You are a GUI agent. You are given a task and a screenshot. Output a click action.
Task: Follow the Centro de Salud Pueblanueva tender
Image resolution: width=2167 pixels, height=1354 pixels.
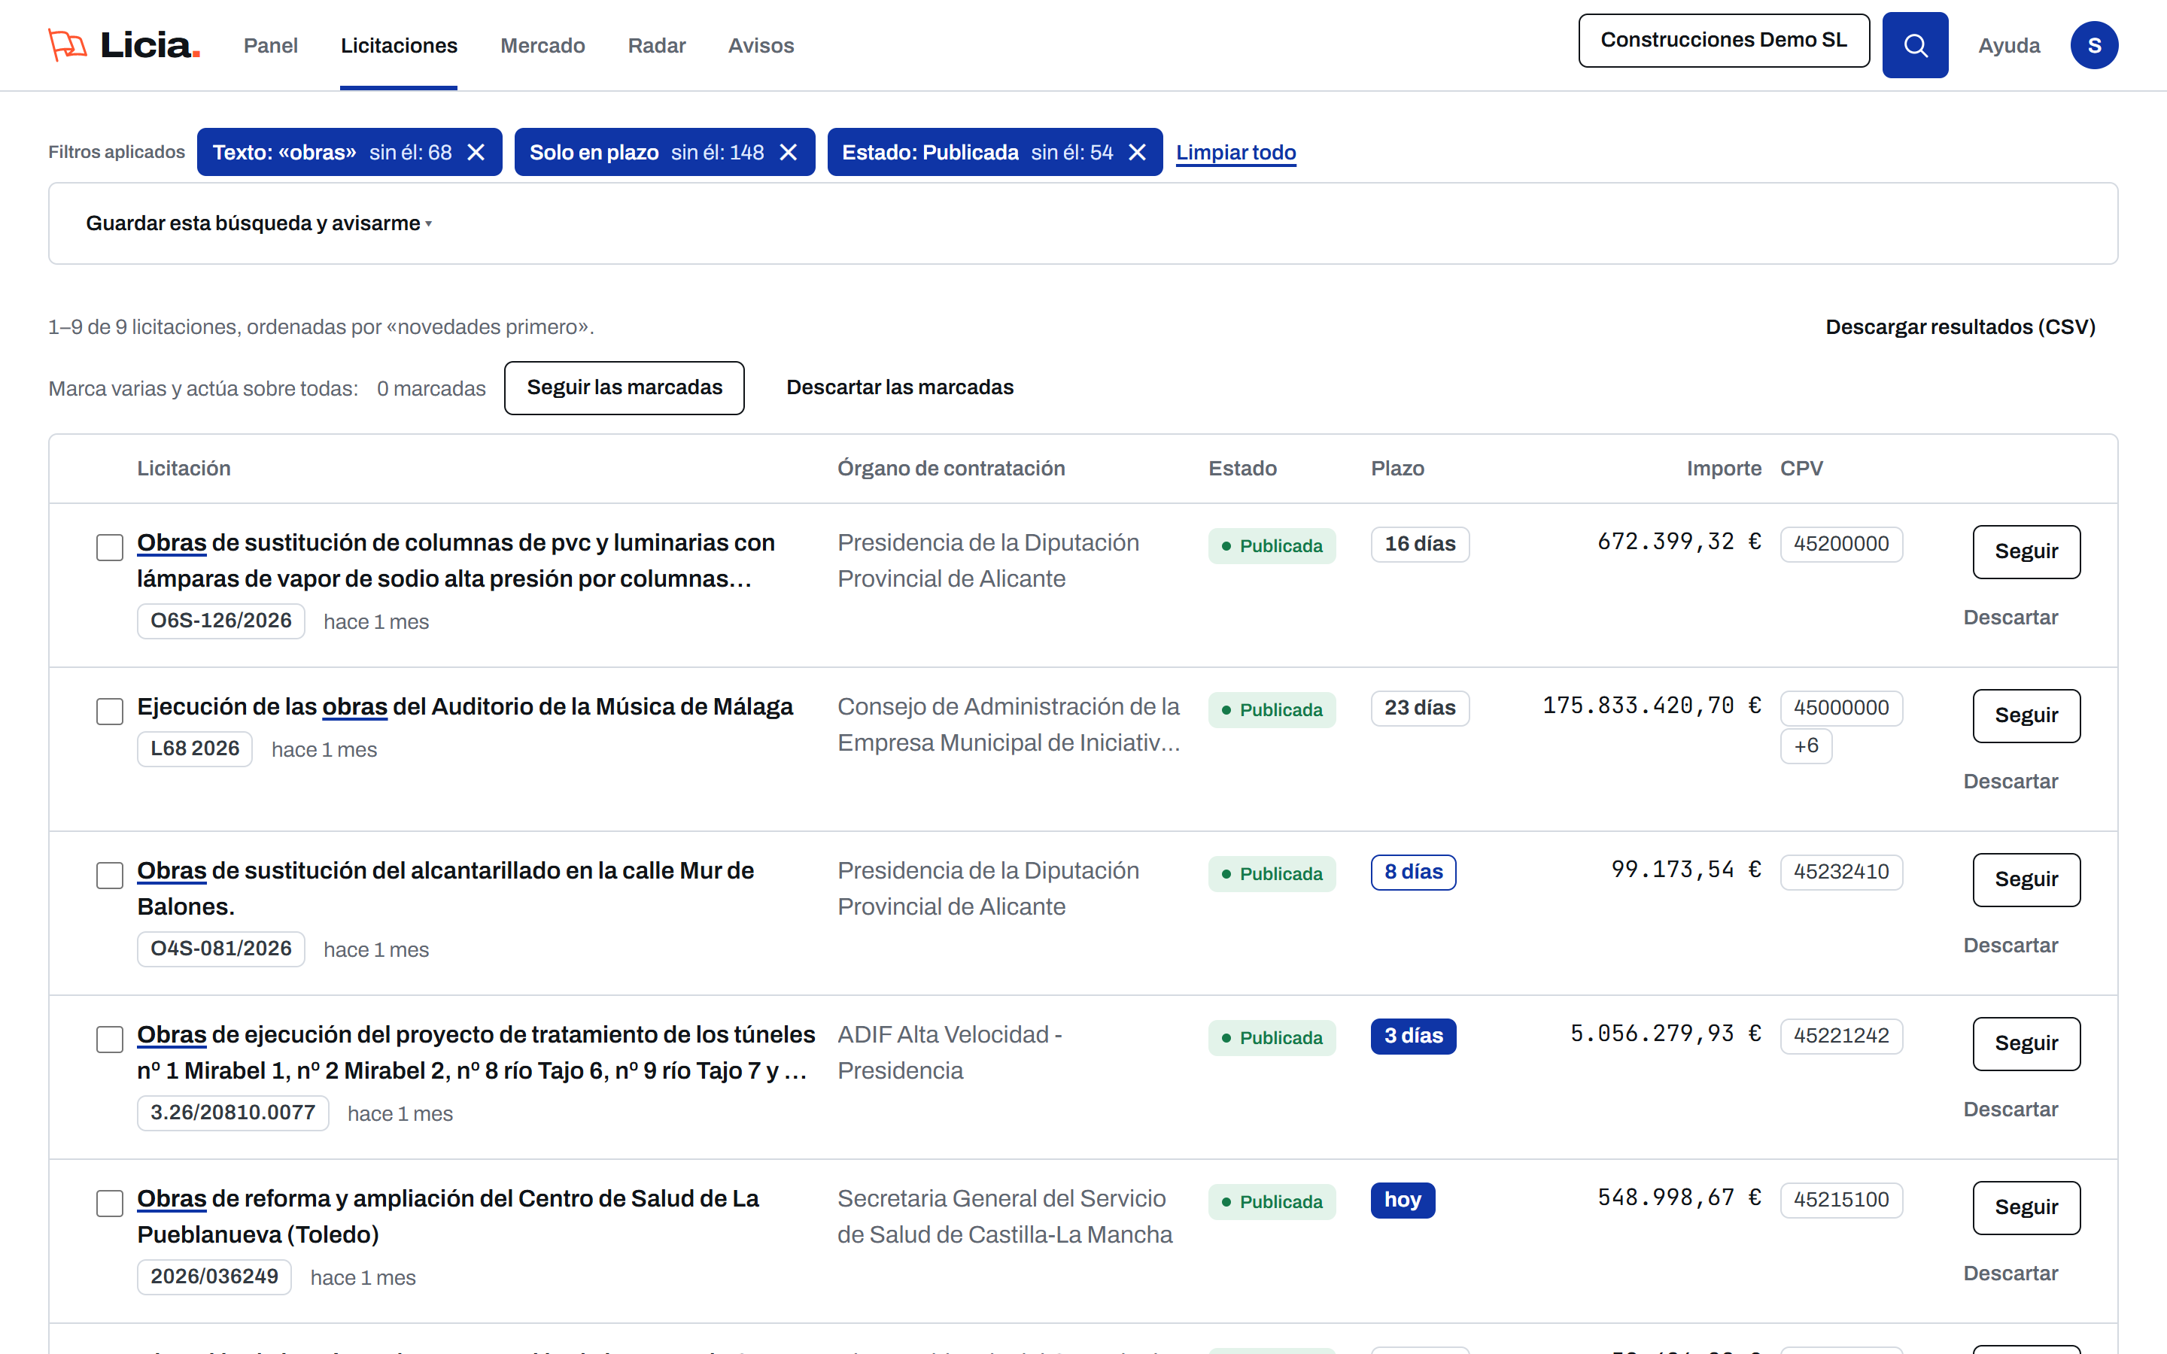[x=2026, y=1207]
